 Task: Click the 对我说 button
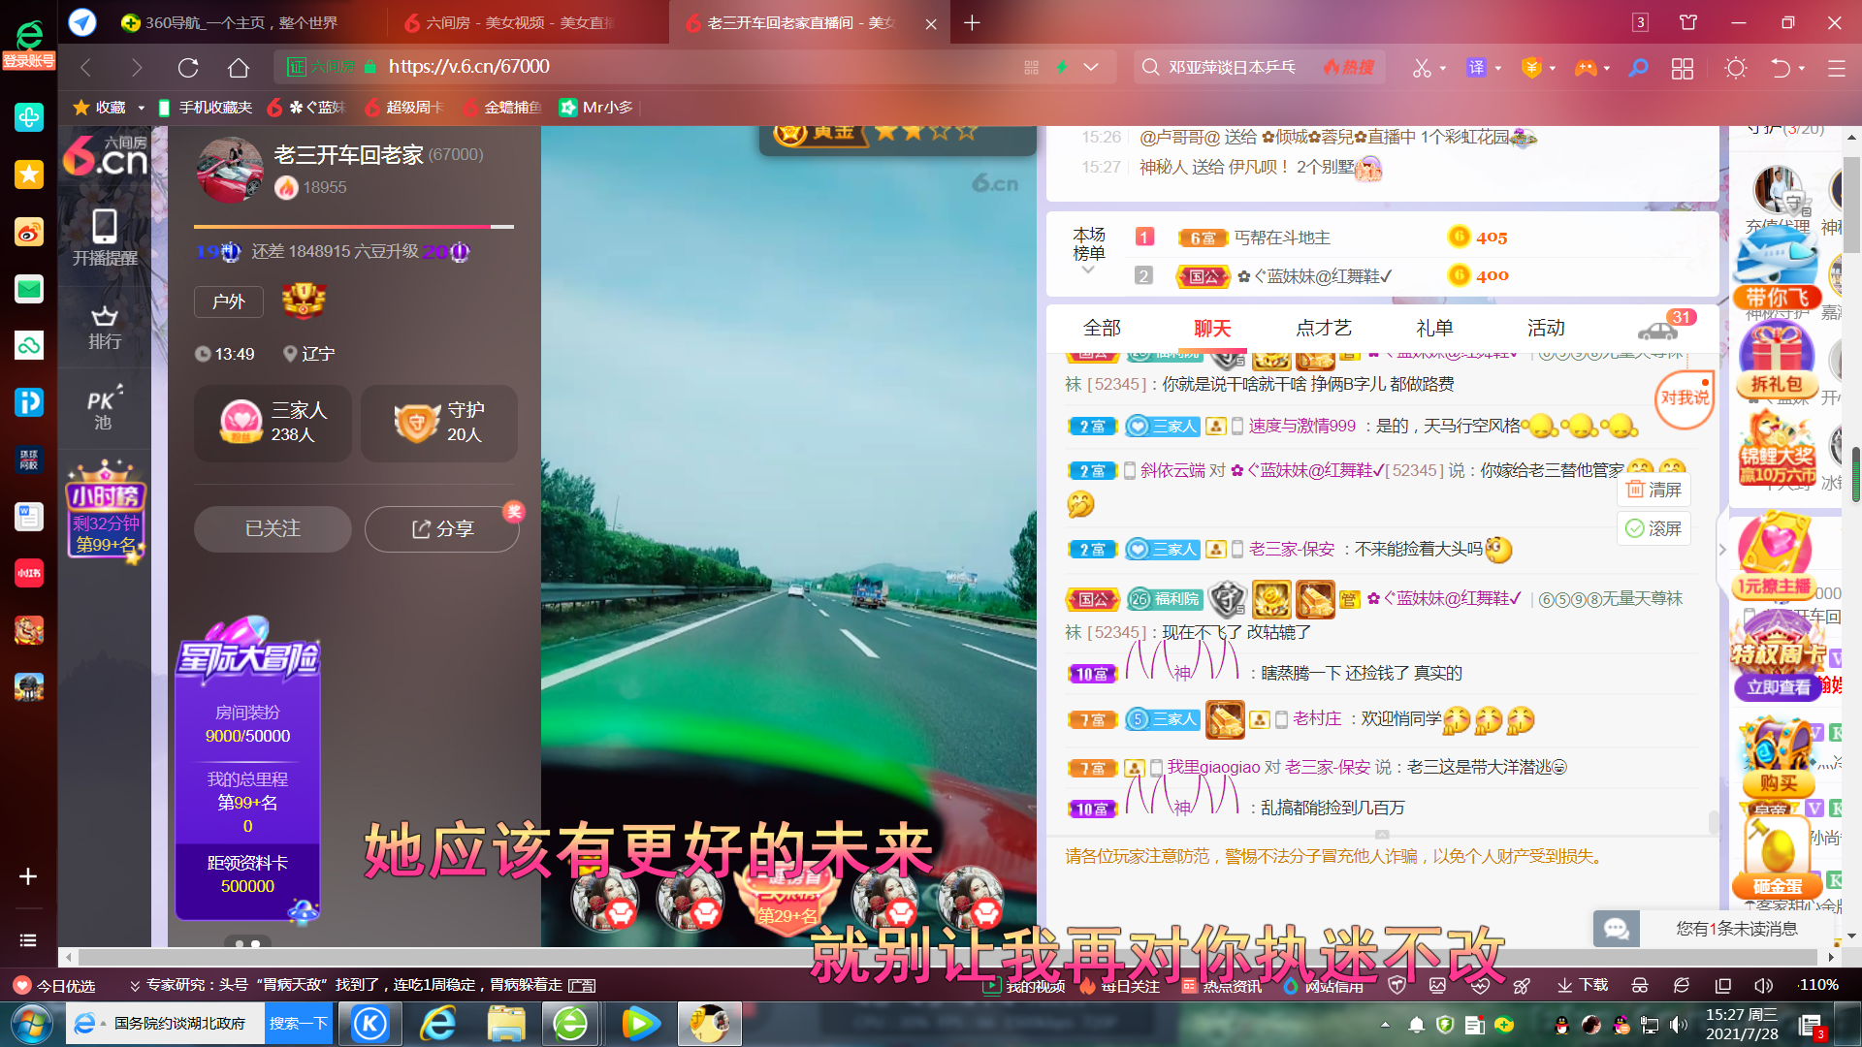tap(1685, 397)
